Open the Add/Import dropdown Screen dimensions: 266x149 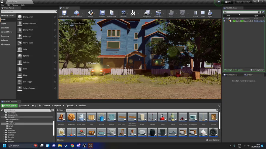coord(9,106)
